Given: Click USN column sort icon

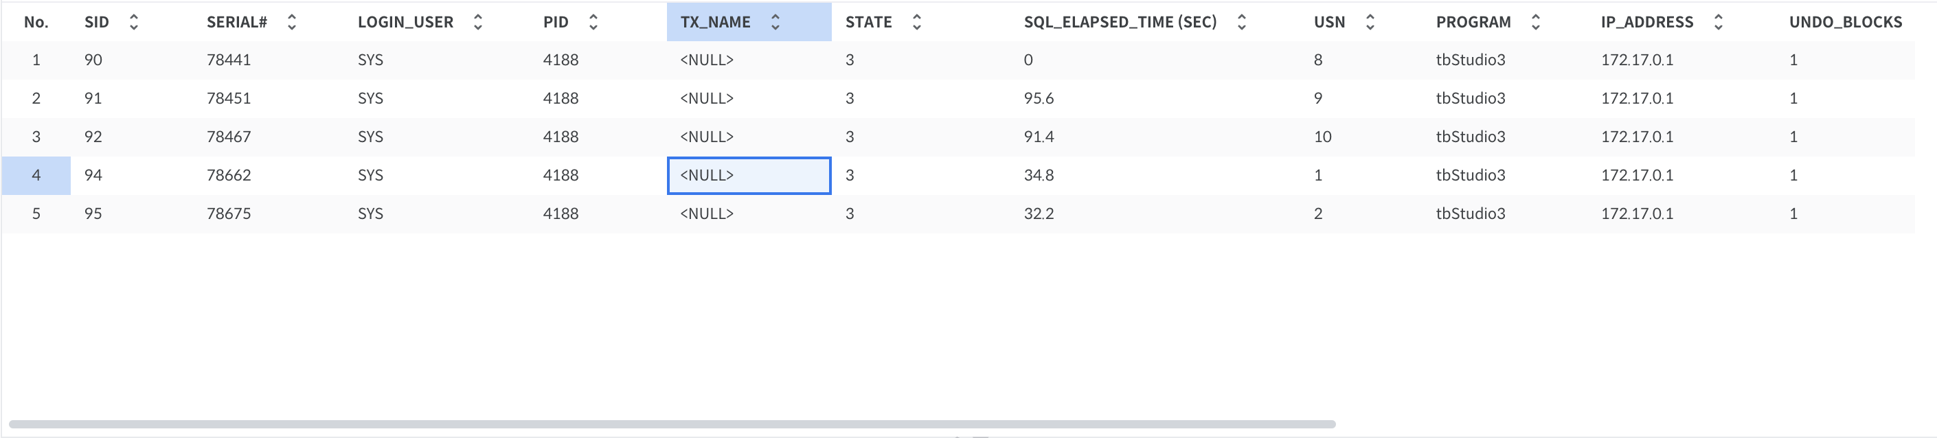Looking at the screenshot, I should point(1370,23).
